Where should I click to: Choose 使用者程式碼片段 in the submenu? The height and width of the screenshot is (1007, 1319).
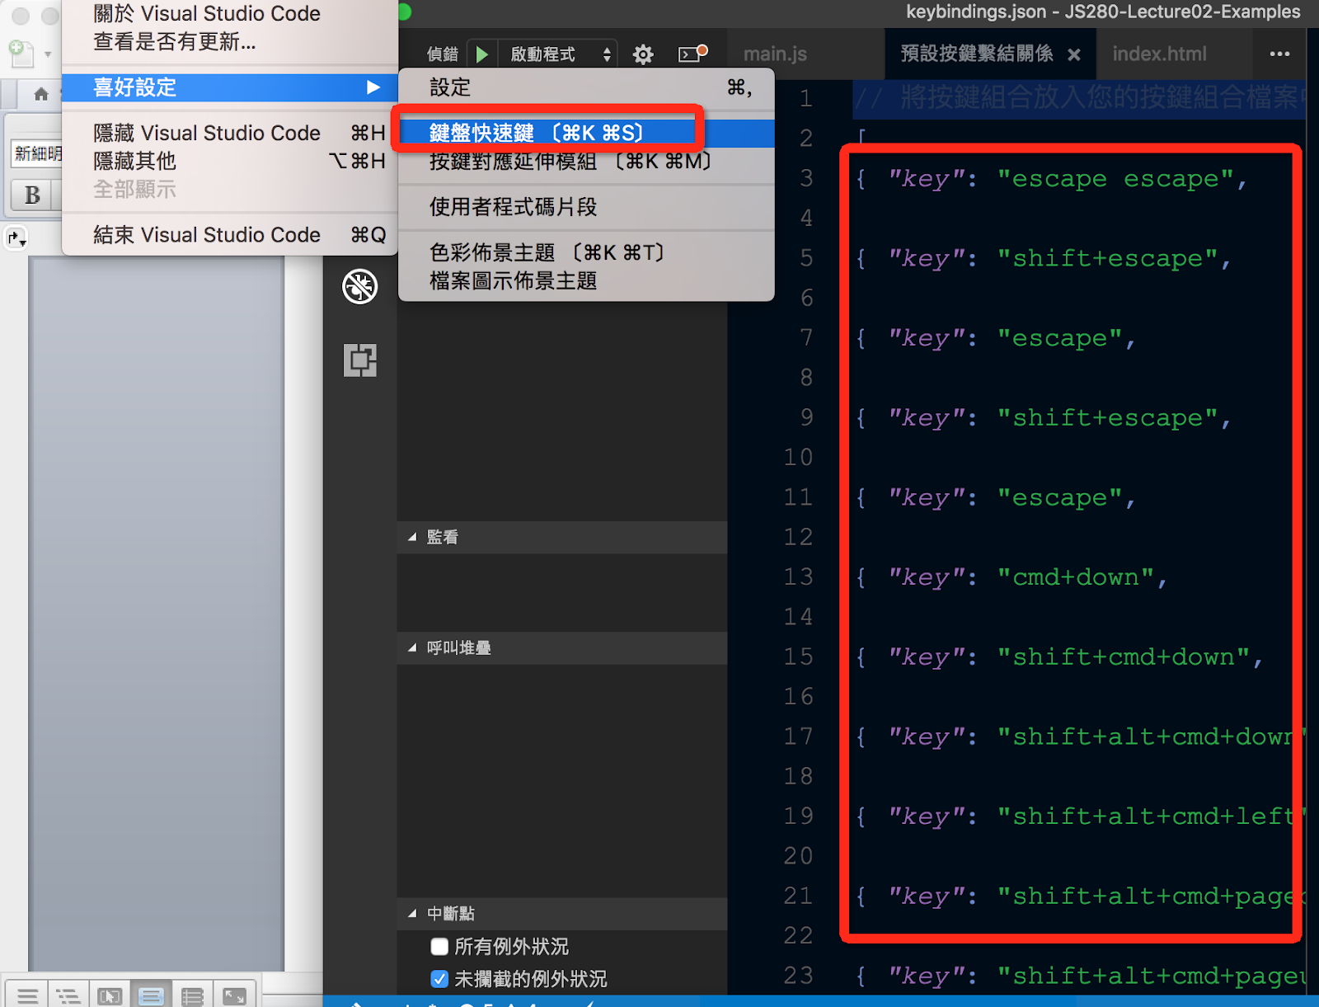point(586,207)
